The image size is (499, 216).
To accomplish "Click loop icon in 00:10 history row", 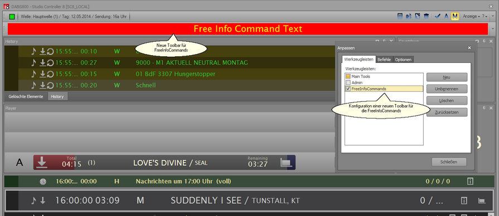I will 50,51.
